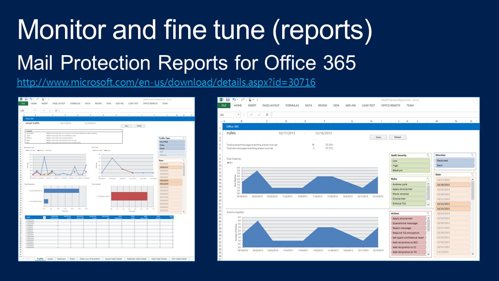Click formula cancel X icon, right window

[252, 114]
